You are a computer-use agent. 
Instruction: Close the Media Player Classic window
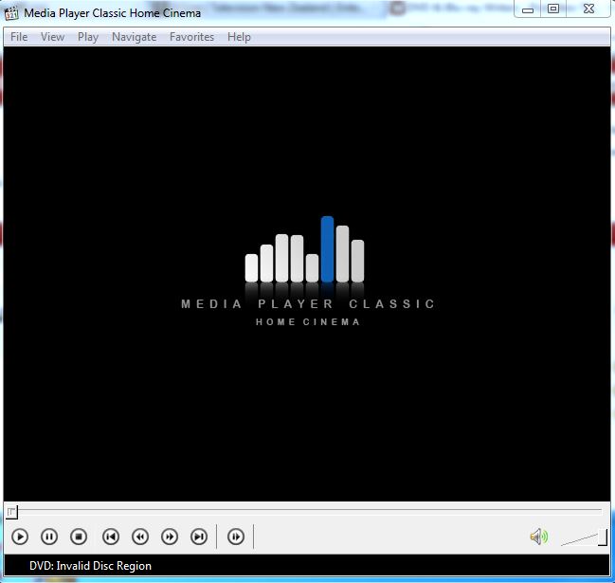coord(588,9)
